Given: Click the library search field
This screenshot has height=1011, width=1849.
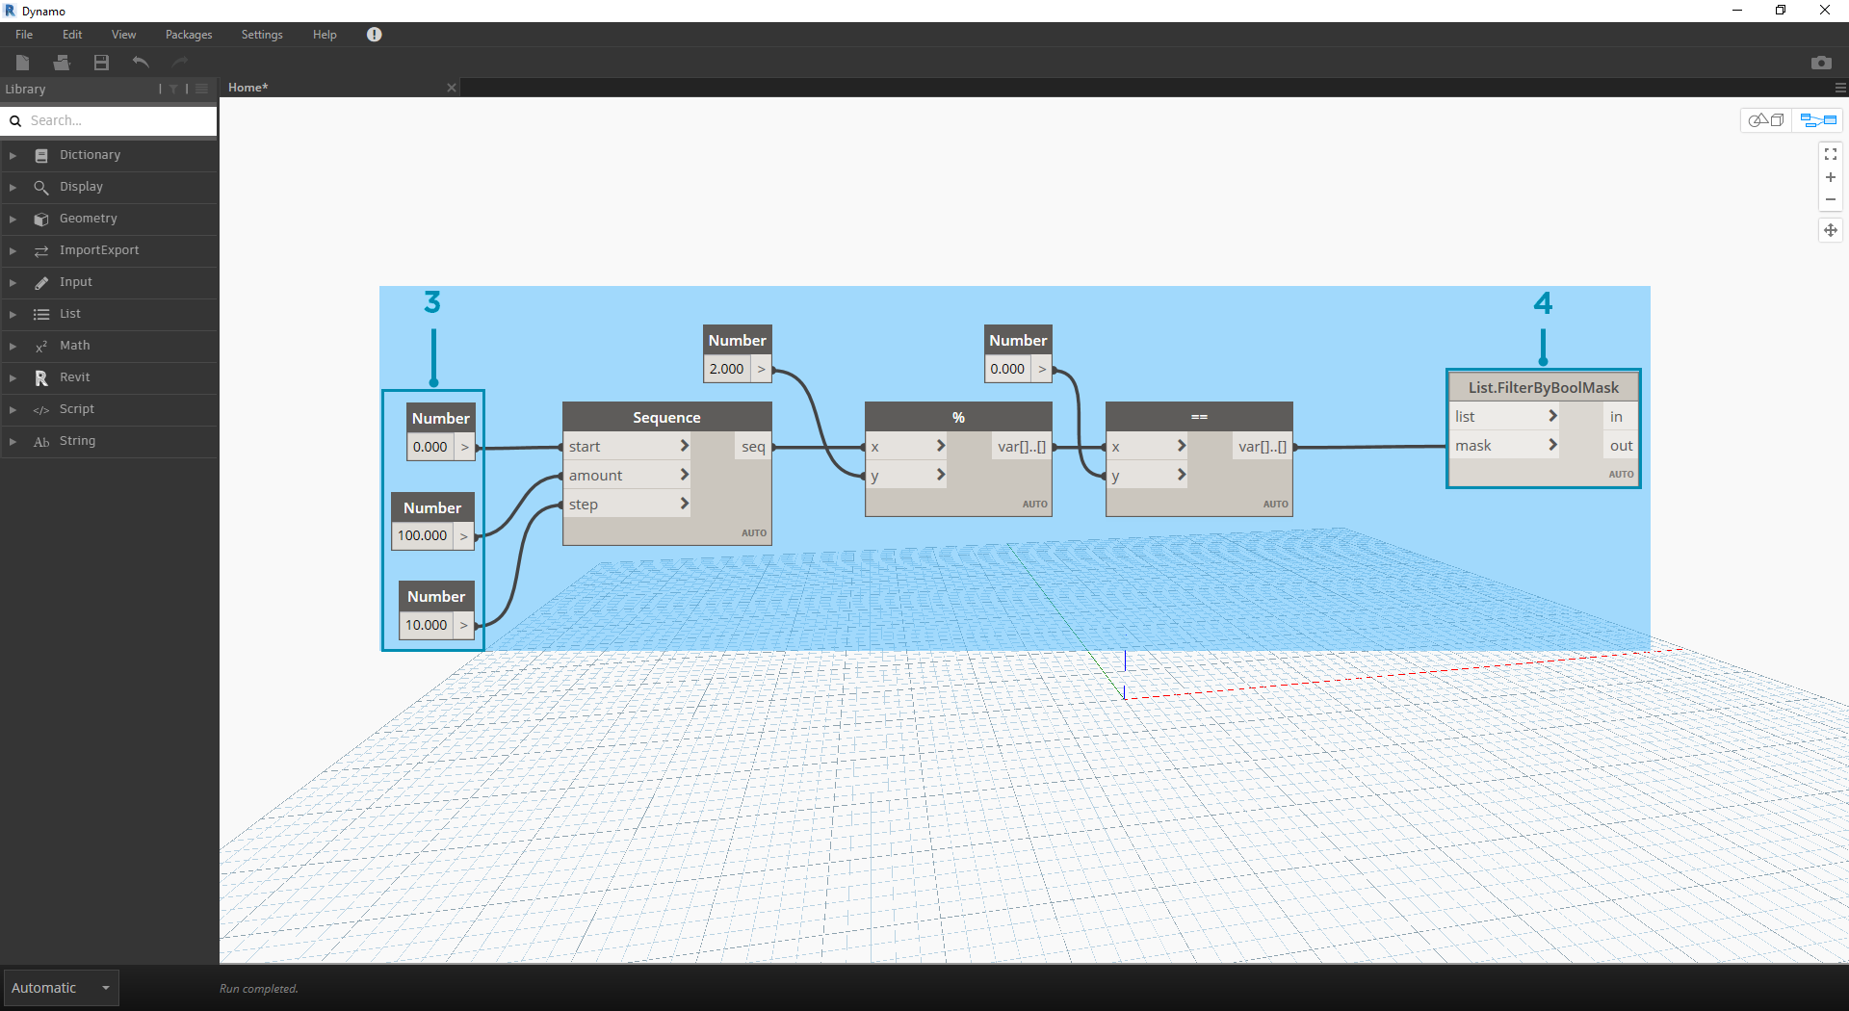Looking at the screenshot, I should [116, 120].
